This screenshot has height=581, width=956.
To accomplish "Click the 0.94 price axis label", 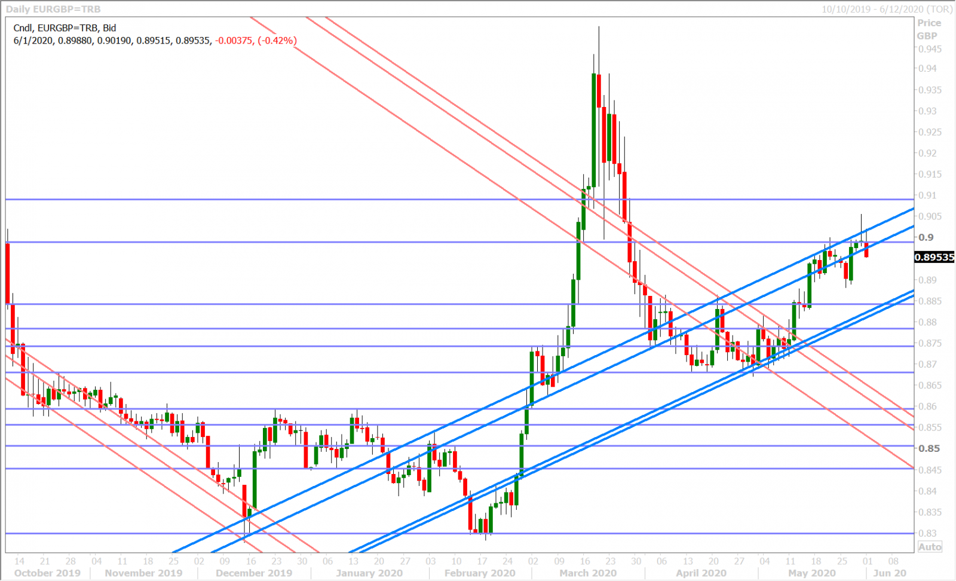I will tap(928, 68).
